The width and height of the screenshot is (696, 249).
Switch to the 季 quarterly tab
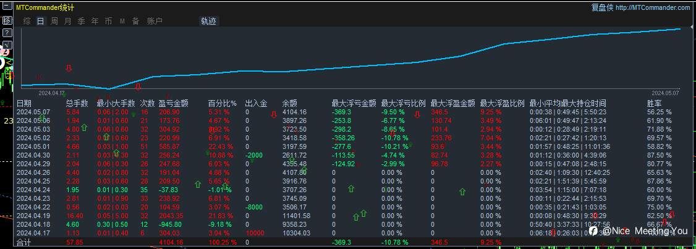[x=81, y=21]
